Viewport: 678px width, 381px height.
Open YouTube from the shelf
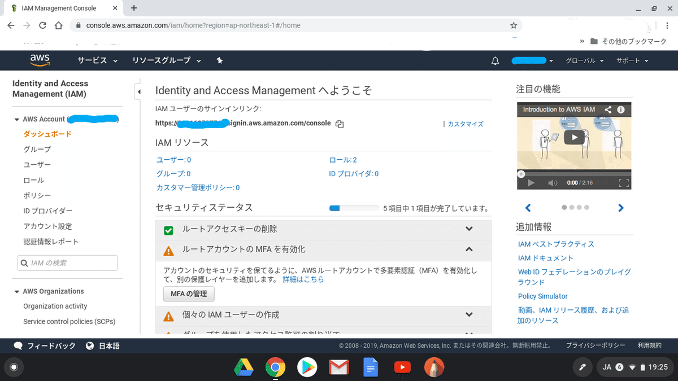pos(402,367)
